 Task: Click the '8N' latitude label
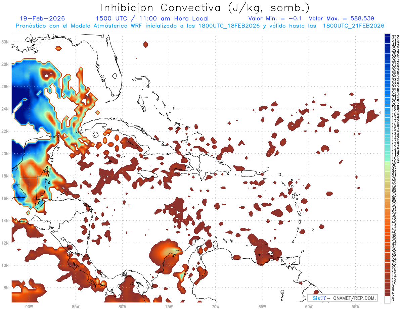coord(6,288)
